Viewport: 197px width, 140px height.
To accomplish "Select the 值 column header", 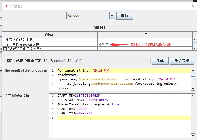I will [145, 35].
